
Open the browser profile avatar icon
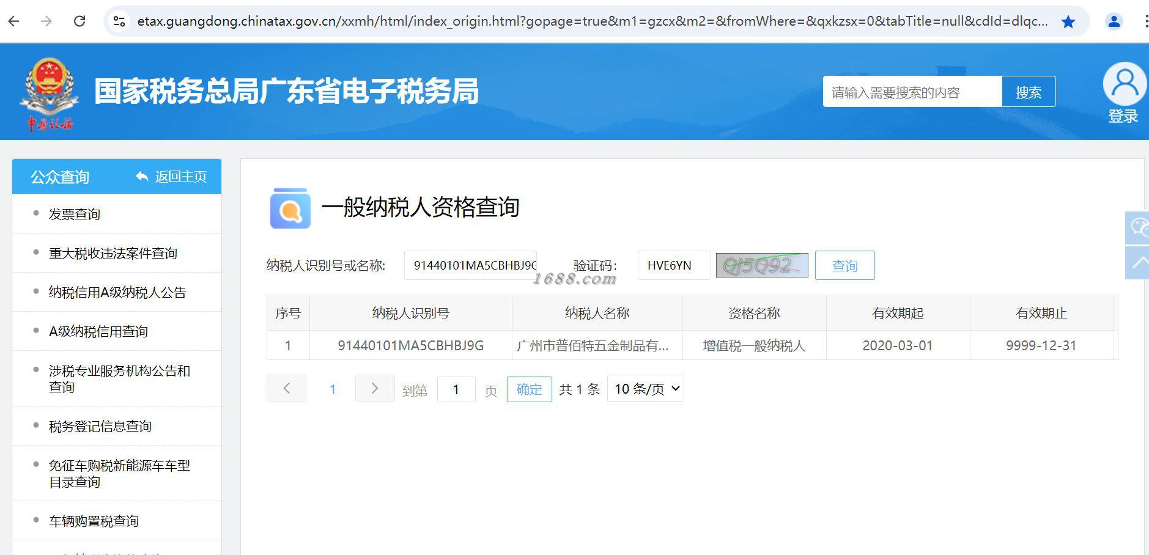[1114, 21]
